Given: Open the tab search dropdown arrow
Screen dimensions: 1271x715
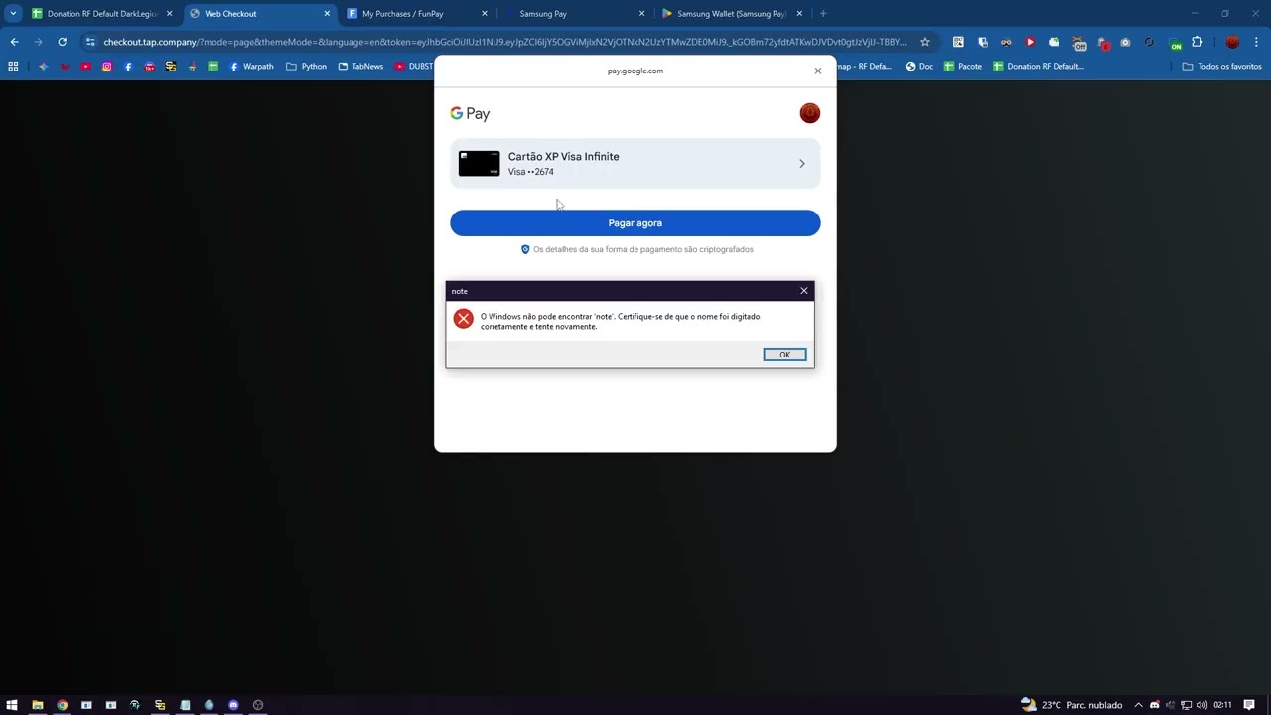Looking at the screenshot, I should 12,14.
